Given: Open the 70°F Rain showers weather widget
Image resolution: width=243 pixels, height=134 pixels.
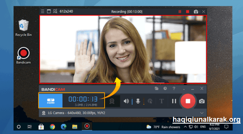Looking at the screenshot, I should [163, 127].
